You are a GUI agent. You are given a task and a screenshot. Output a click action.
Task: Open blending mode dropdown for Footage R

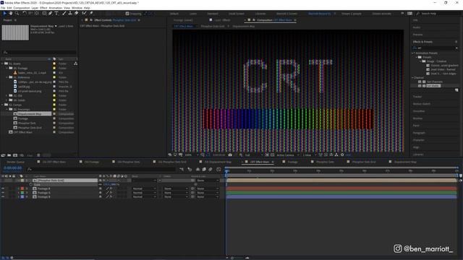point(144,188)
